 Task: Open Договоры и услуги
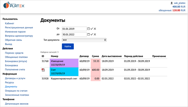(x=15, y=78)
